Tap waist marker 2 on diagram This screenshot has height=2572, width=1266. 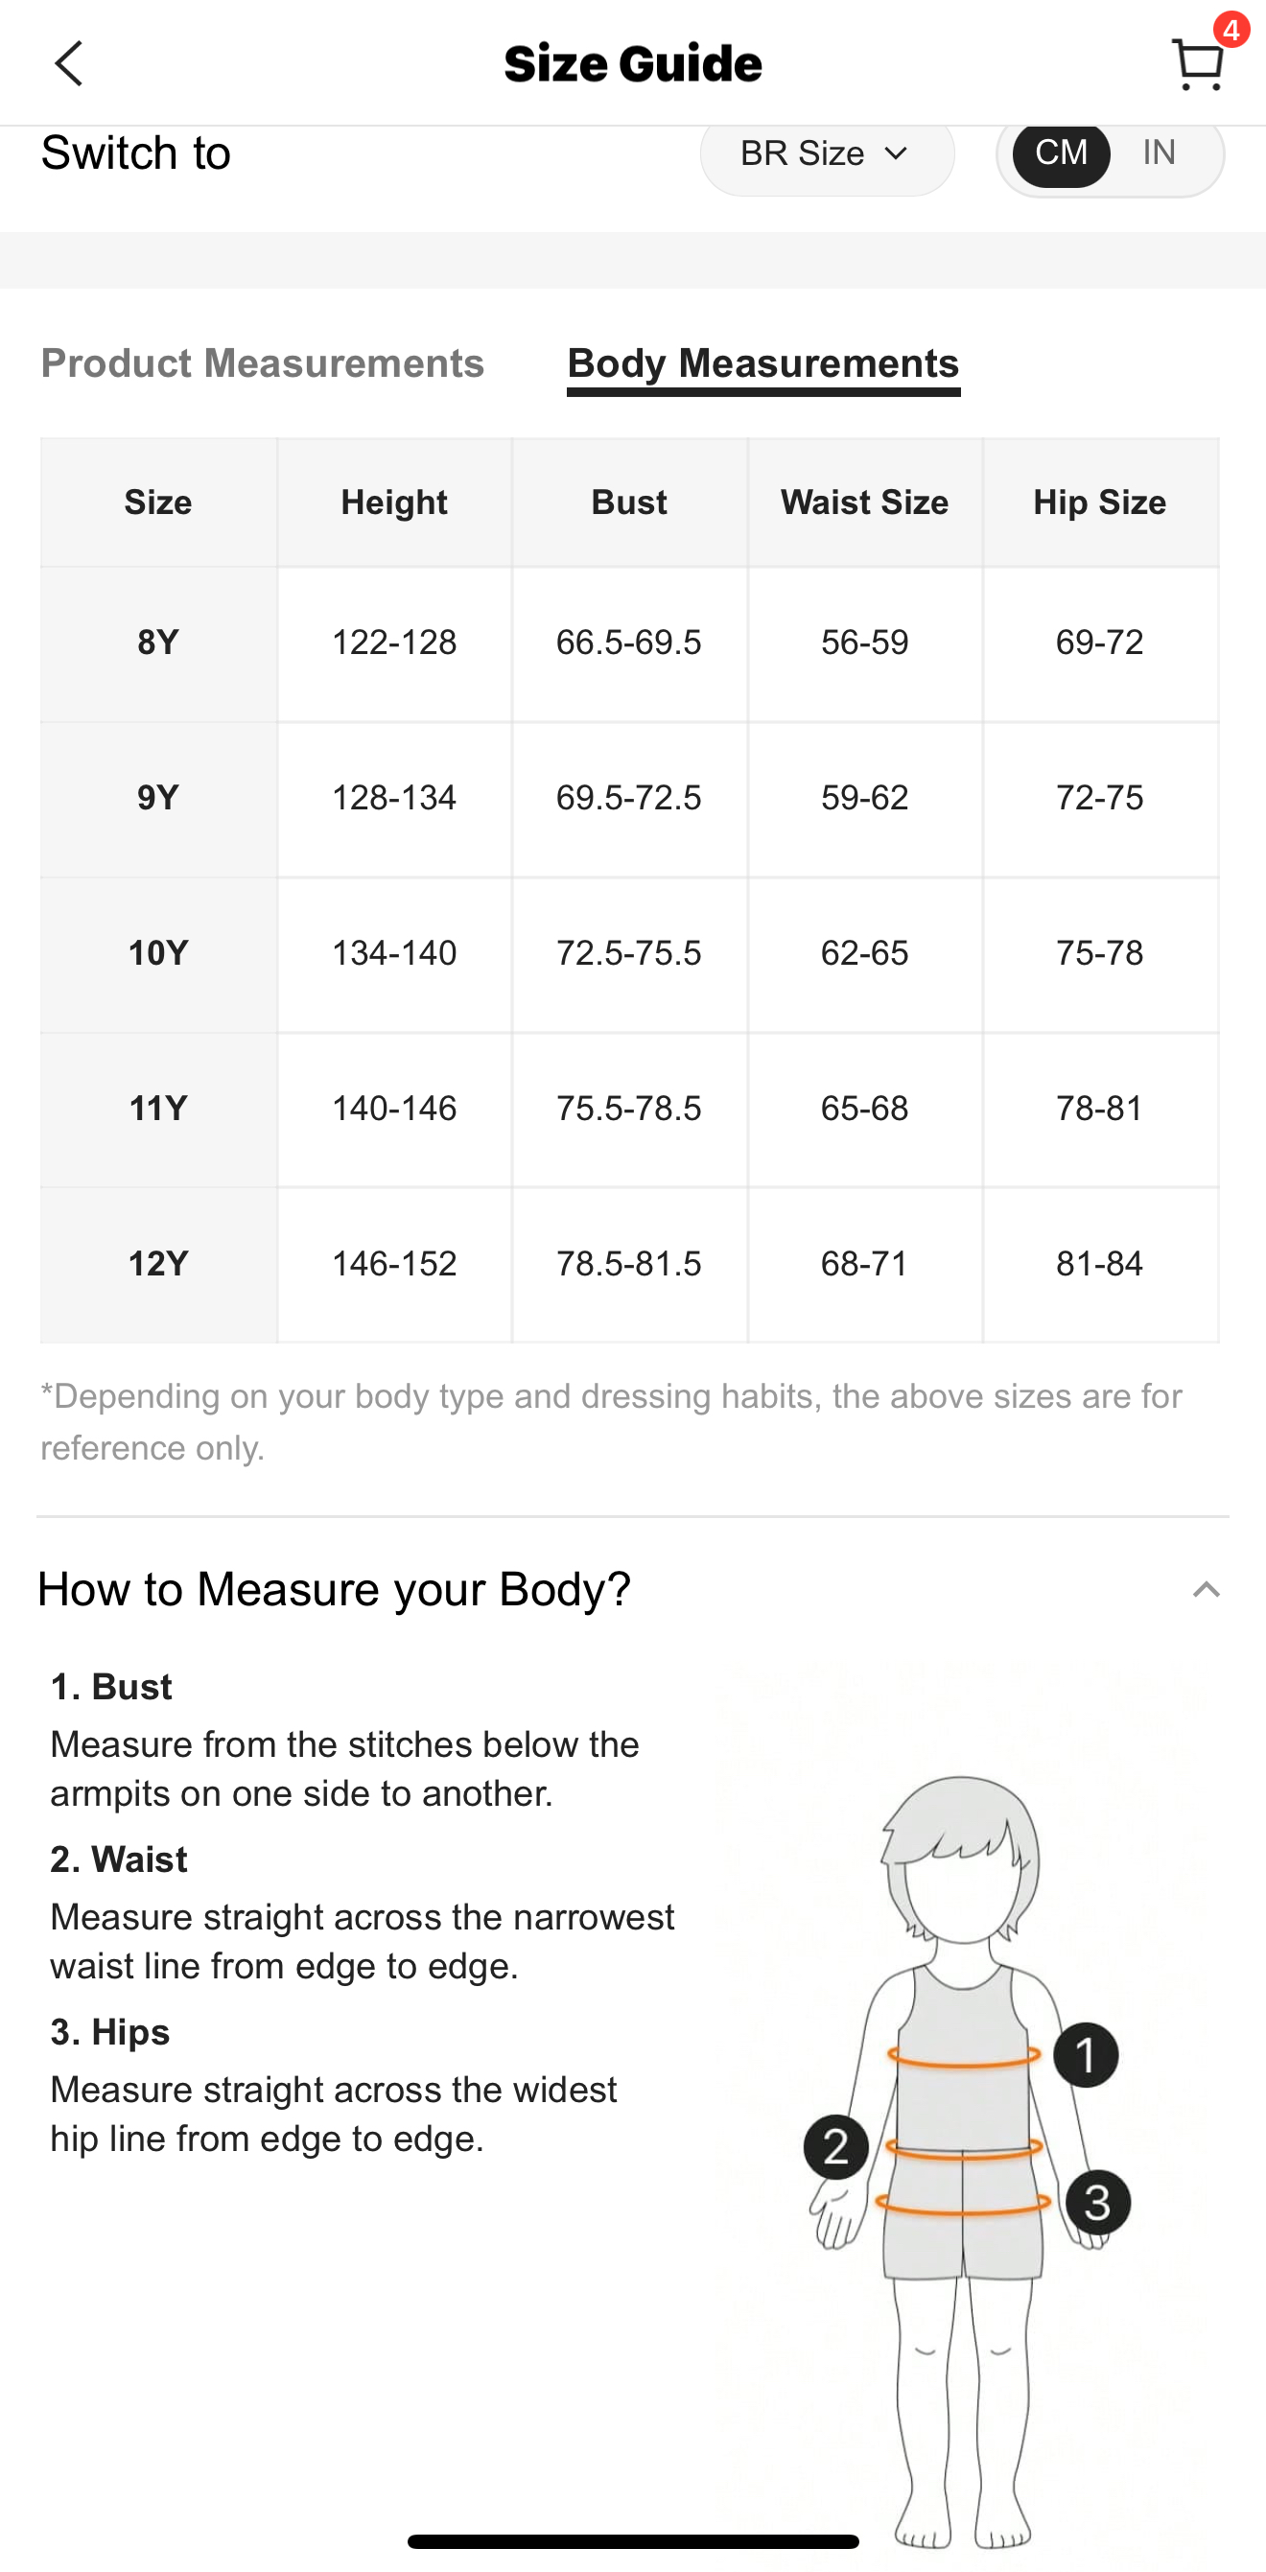click(835, 2146)
